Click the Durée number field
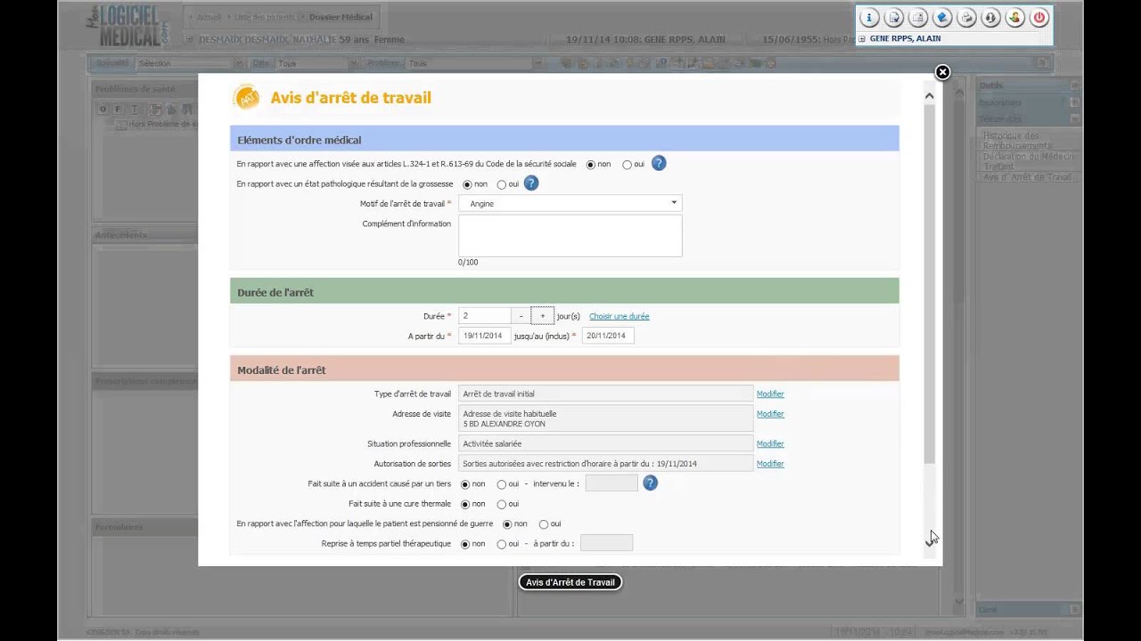The image size is (1141, 641). coord(485,316)
